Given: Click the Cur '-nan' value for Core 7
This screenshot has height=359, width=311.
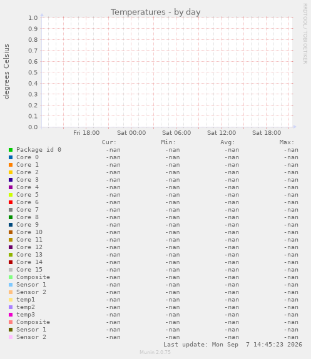Looking at the screenshot, I should [113, 210].
